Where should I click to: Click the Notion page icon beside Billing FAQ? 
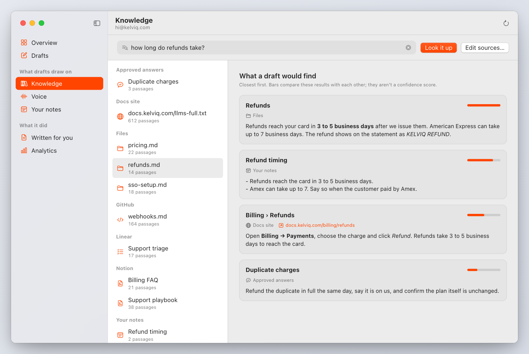(x=120, y=283)
